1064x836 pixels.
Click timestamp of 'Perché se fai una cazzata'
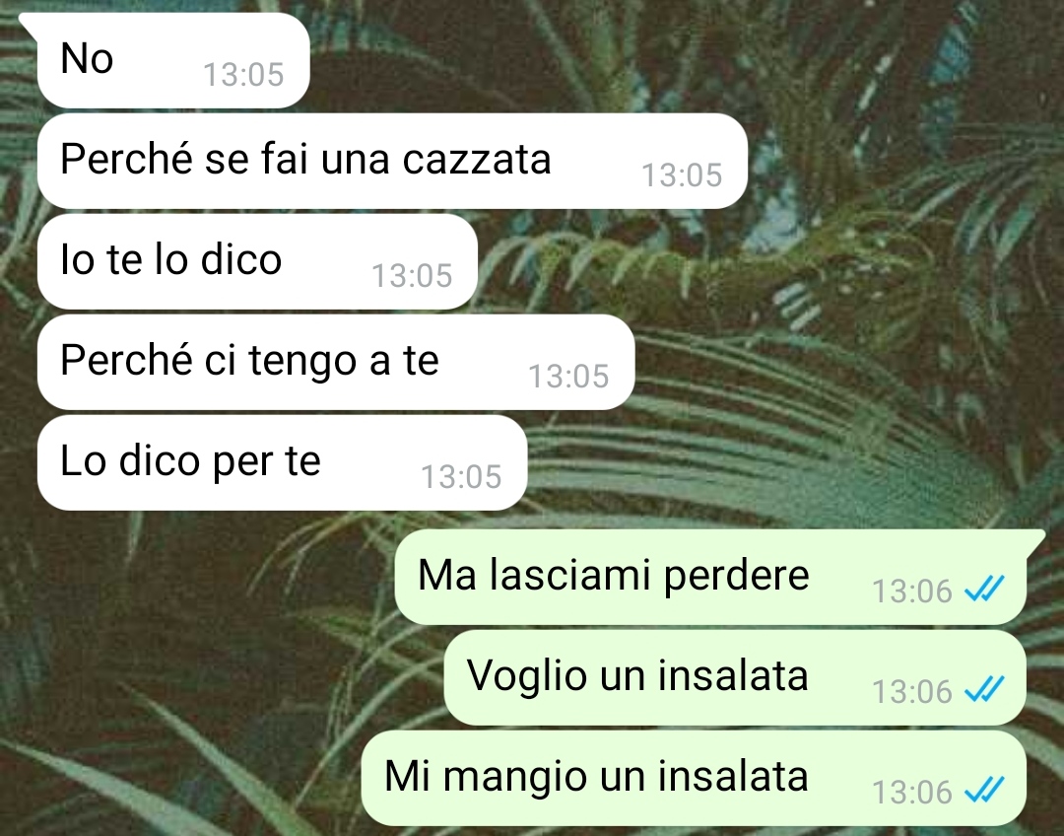coord(682,175)
